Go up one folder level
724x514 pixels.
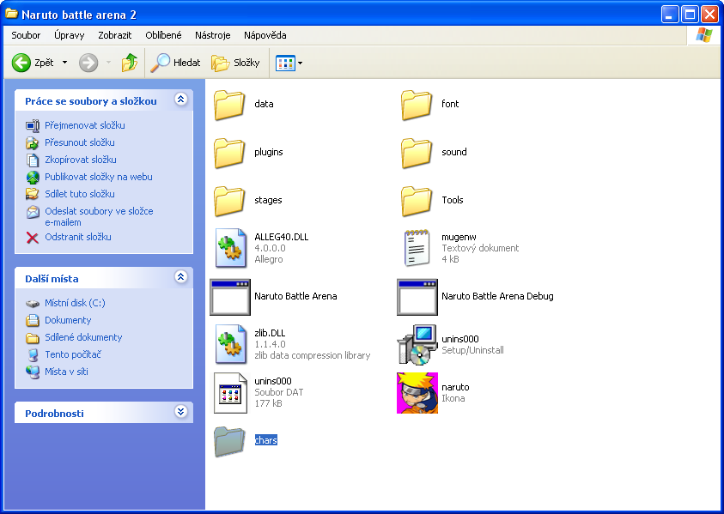[130, 63]
